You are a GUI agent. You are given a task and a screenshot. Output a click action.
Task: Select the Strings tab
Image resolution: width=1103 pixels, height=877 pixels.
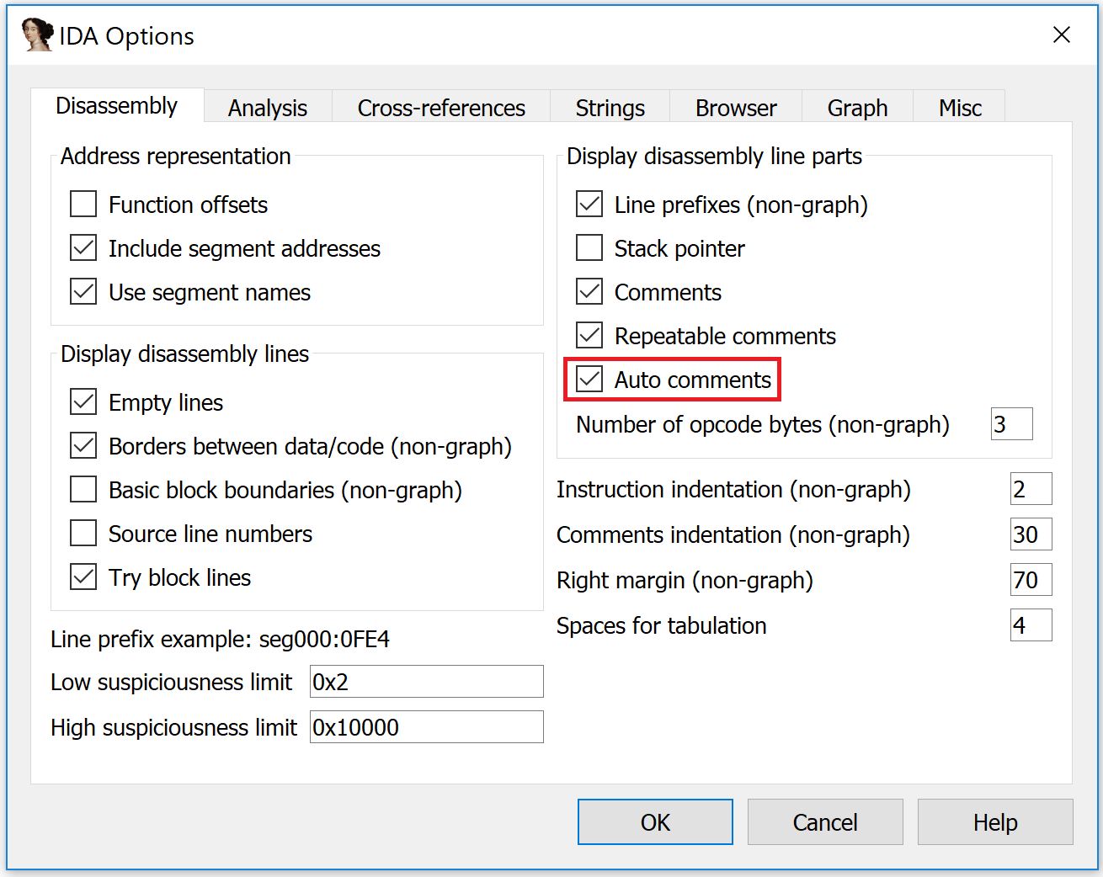(x=610, y=108)
